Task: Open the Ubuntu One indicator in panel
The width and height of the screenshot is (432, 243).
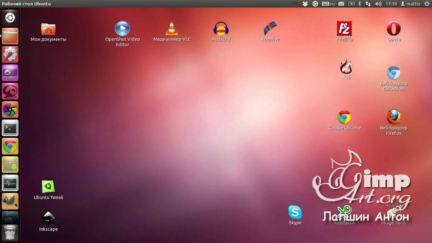Action: (315, 4)
